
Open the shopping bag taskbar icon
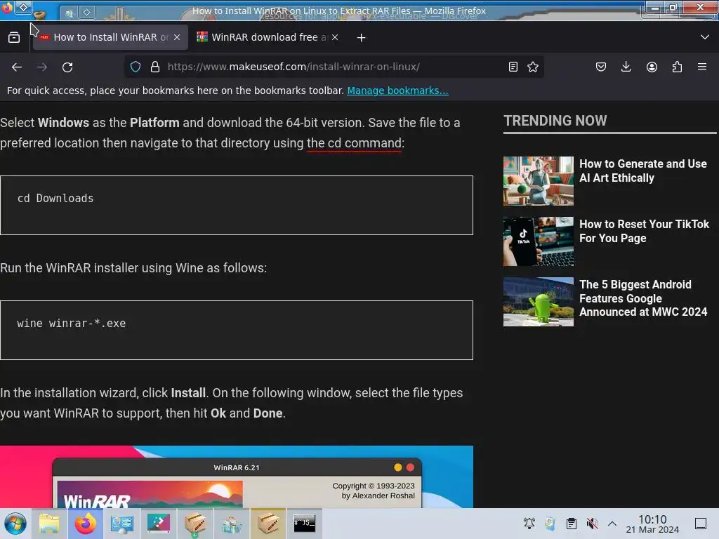tap(232, 524)
